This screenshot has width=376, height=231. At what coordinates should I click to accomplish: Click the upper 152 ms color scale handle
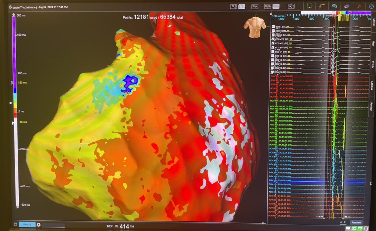pos(12,83)
